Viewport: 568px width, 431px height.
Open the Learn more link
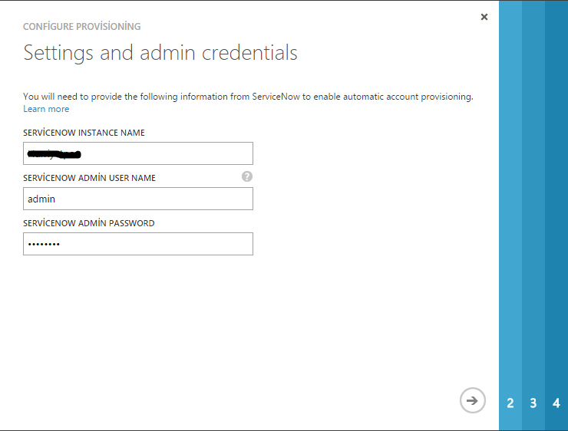coord(46,109)
